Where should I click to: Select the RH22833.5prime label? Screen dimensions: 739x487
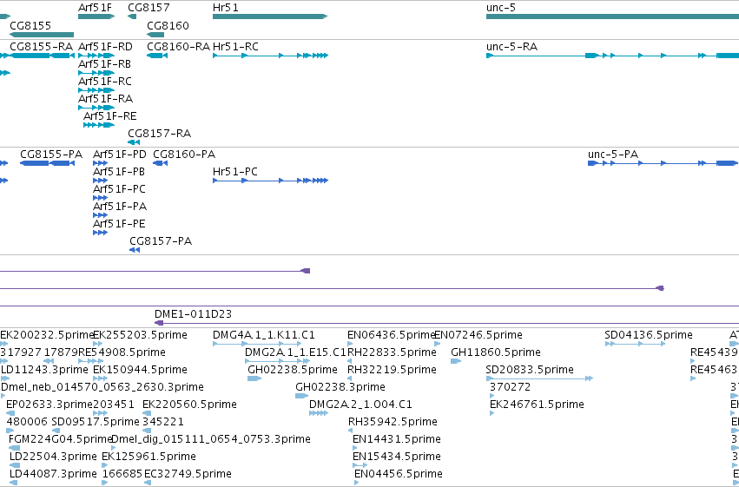393,352
